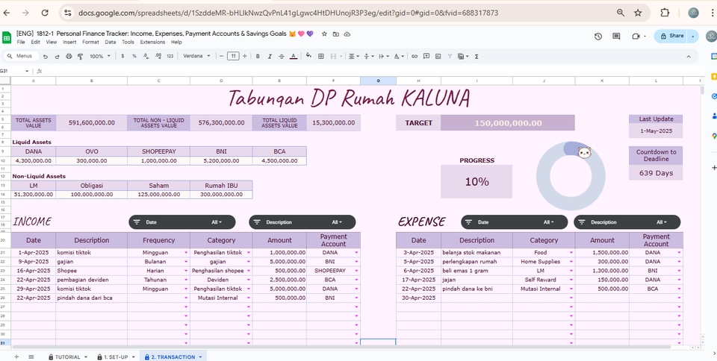This screenshot has width=717, height=361.
Task: Open Payment Account dropdown showing SHOPEEPAY
Action: pyautogui.click(x=357, y=271)
